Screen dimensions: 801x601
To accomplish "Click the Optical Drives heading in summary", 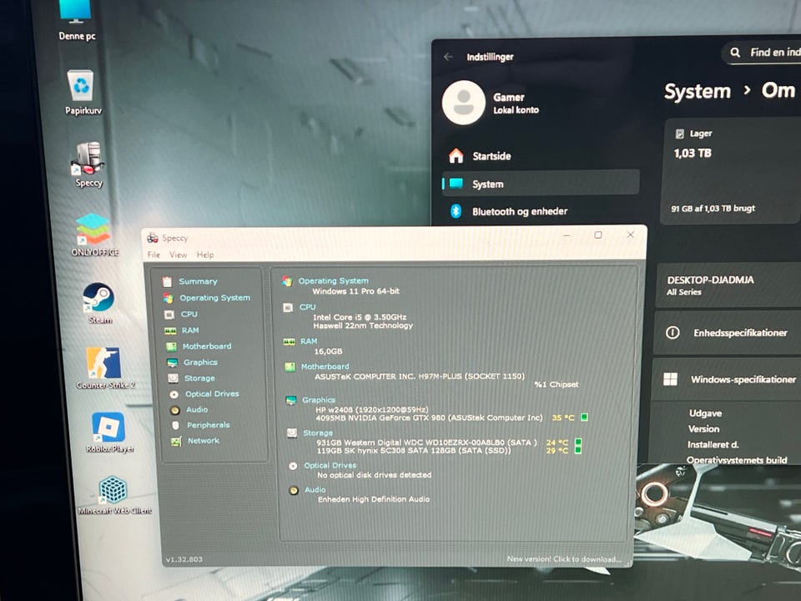I will pyautogui.click(x=330, y=465).
